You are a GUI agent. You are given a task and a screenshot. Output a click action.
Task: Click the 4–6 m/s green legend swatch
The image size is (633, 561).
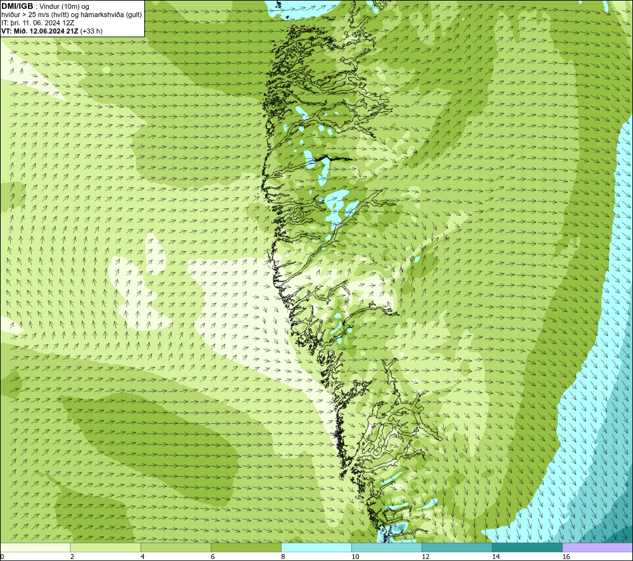pyautogui.click(x=175, y=547)
